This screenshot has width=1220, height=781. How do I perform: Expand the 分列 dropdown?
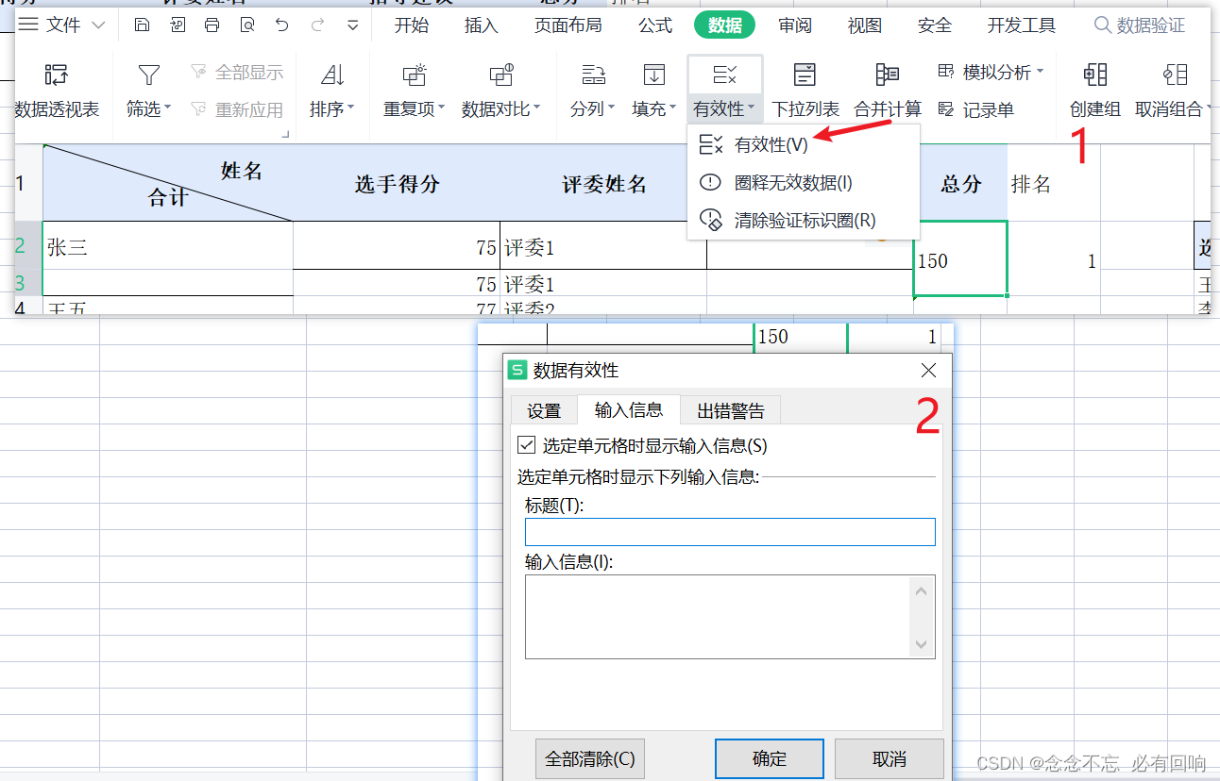point(611,108)
